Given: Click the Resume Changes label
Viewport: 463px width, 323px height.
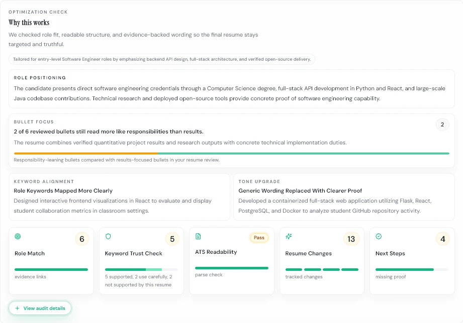Looking at the screenshot, I should pos(308,253).
